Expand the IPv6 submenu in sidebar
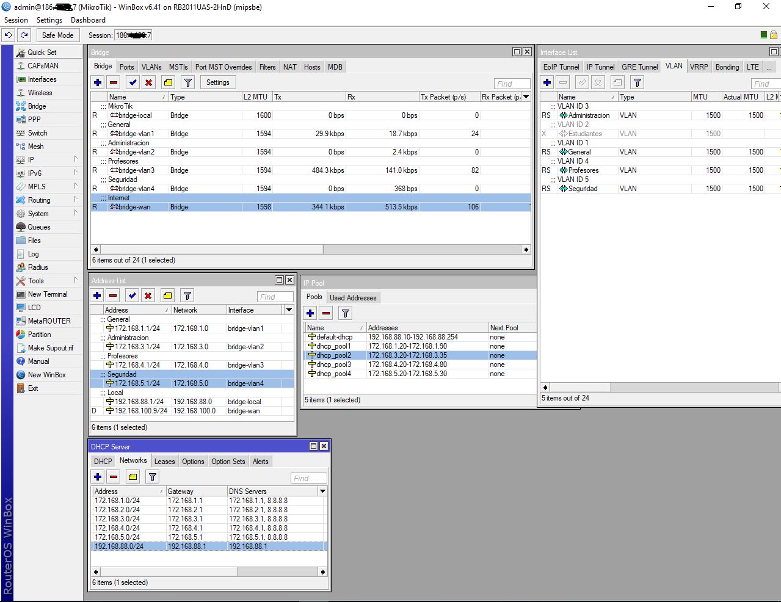Screen dimensions: 781x602 tap(48, 173)
